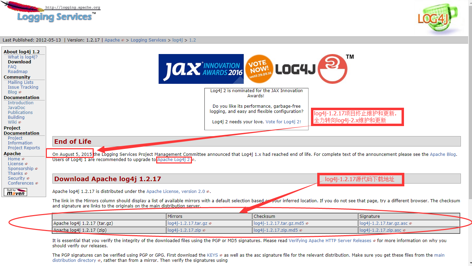Open the log4j-1.2.17.zip.md5 checksum

point(276,230)
